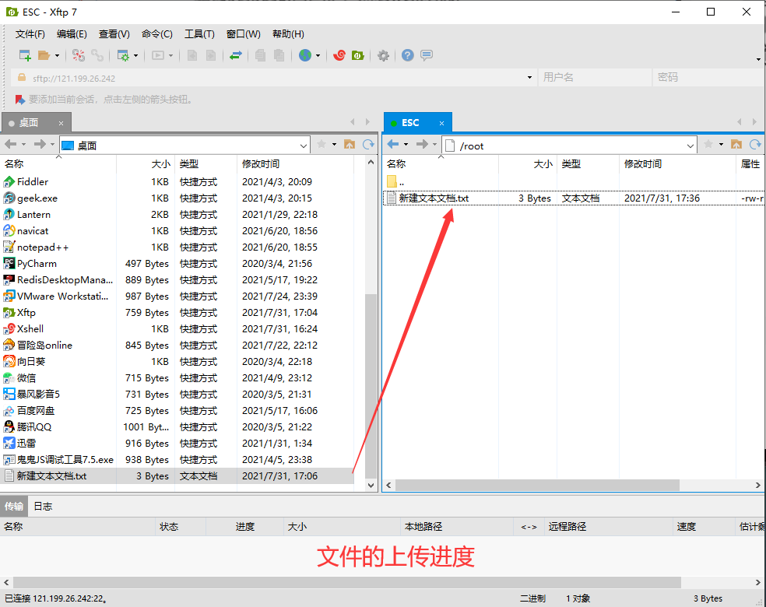Screen dimensions: 766x607
Task: Click the blue transfer arrows toolbar icon
Action: coord(237,55)
